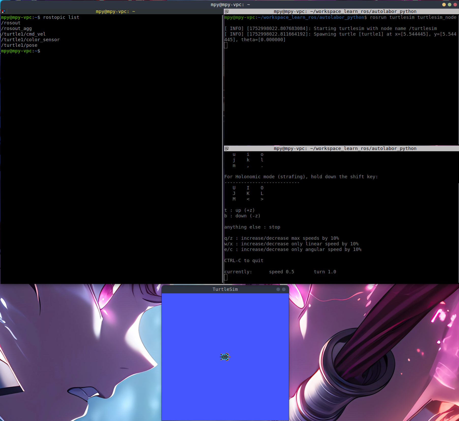
Task: Click the '/turtle1/cmd_vel' topic line
Action: [23, 34]
